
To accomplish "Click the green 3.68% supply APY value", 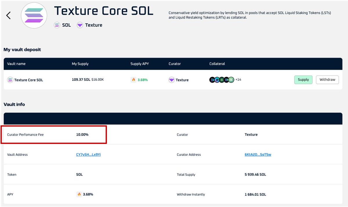I will [143, 80].
